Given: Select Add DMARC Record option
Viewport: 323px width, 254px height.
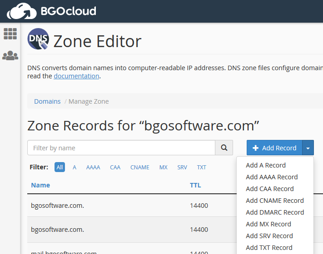Looking at the screenshot, I should click(275, 212).
